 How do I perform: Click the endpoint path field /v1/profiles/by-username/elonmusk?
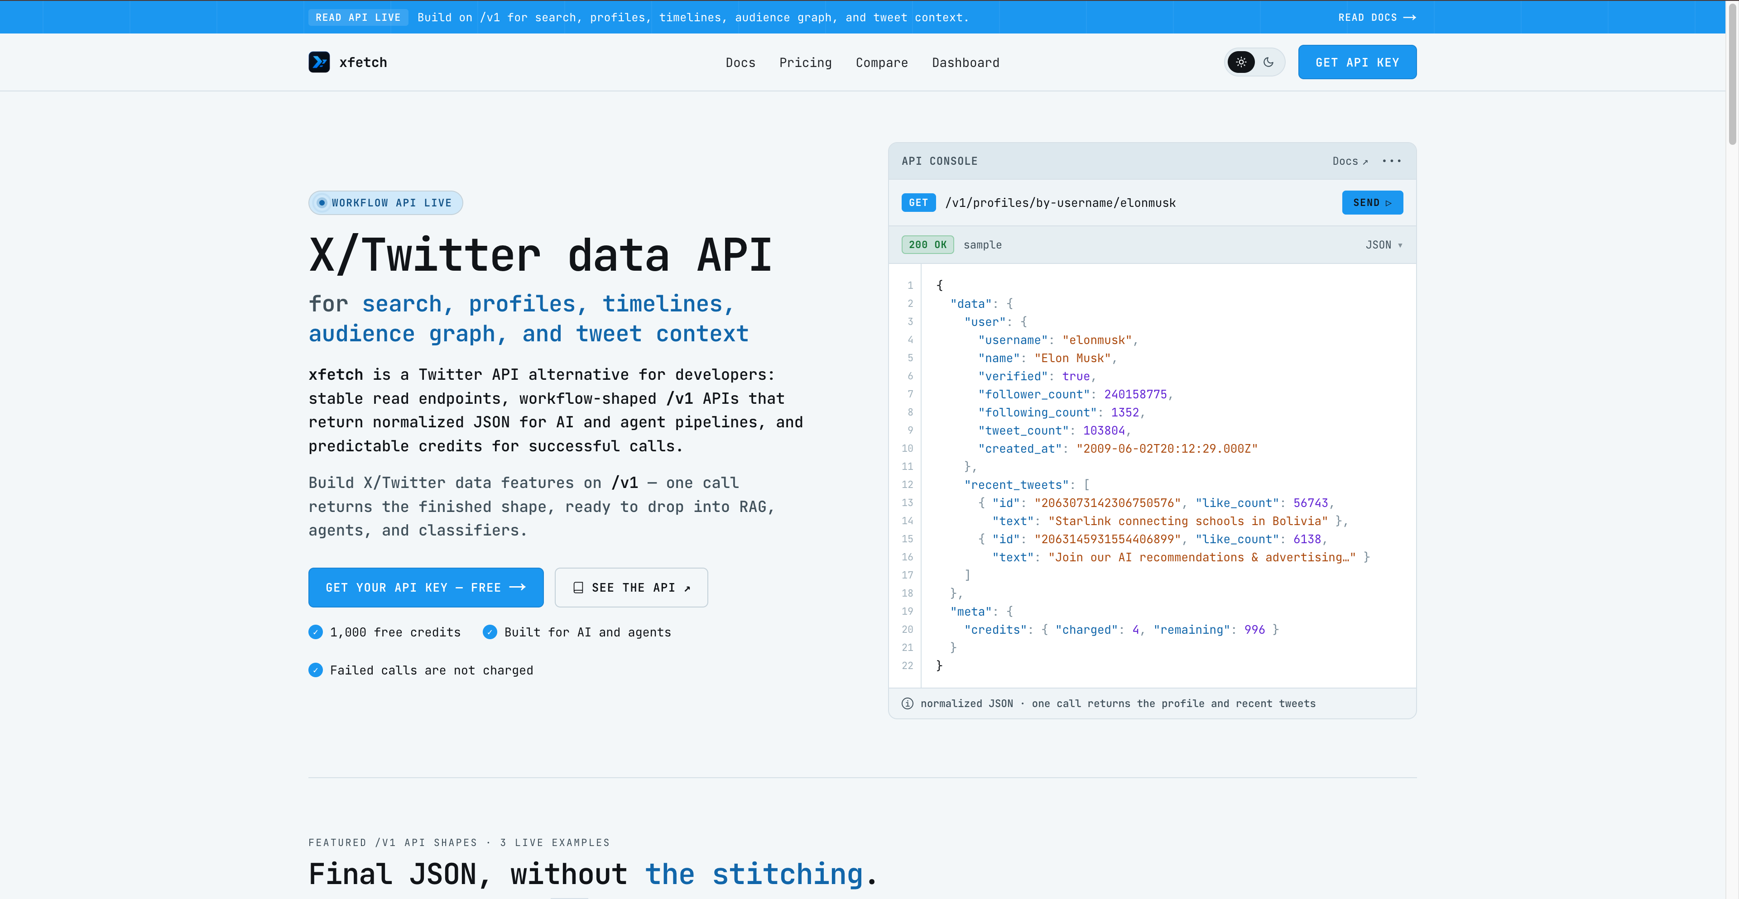coord(1060,202)
